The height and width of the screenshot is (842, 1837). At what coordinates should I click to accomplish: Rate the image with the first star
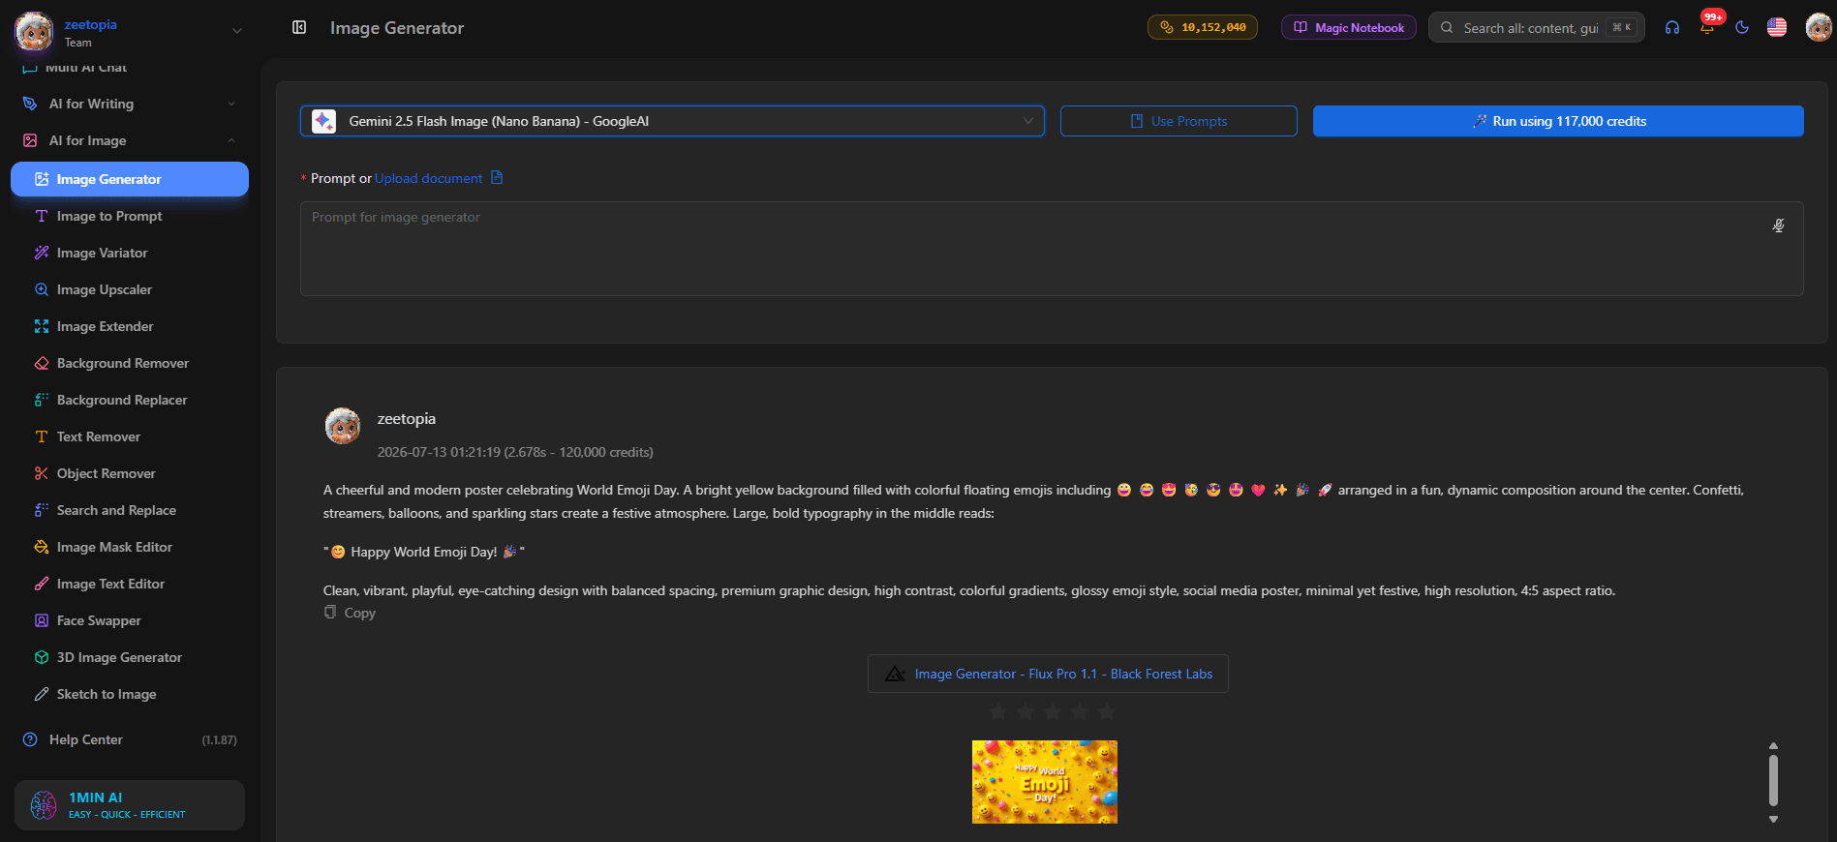pyautogui.click(x=998, y=712)
